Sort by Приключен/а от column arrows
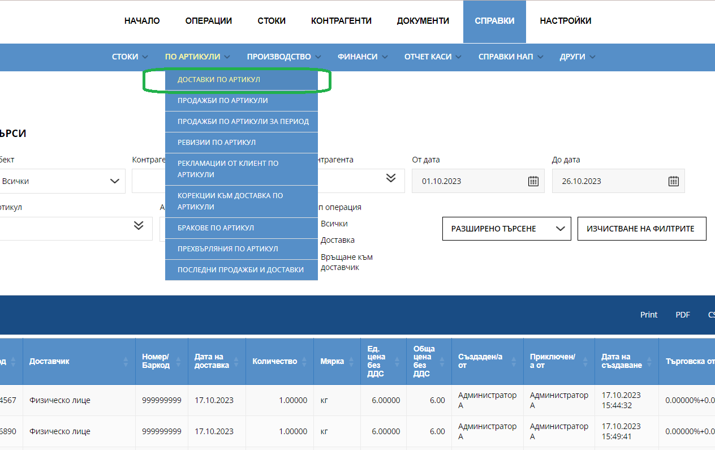Viewport: 715px width, 450px height. tap(587, 361)
